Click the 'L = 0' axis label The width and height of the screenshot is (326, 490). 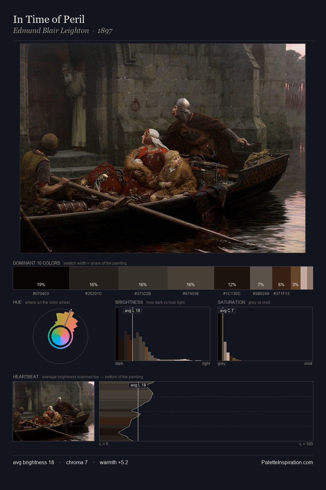[104, 444]
